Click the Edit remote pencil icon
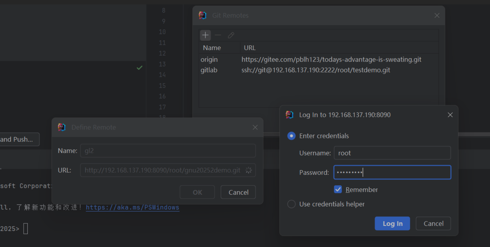 point(231,35)
